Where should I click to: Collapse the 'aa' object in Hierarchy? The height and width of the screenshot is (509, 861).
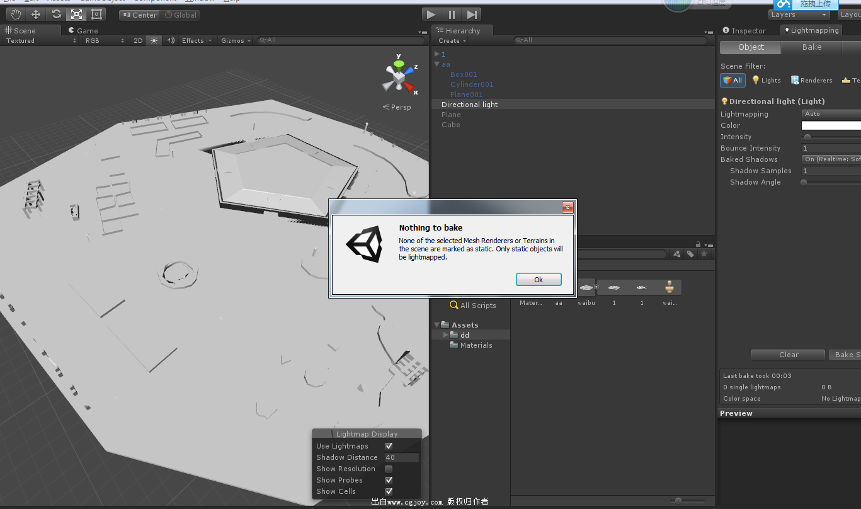[x=437, y=64]
